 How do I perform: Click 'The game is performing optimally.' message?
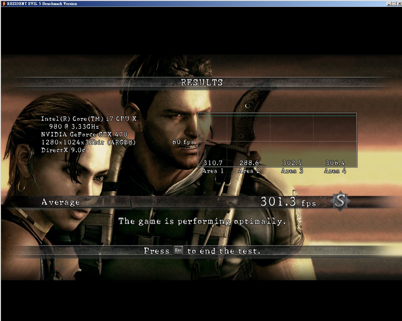click(202, 221)
